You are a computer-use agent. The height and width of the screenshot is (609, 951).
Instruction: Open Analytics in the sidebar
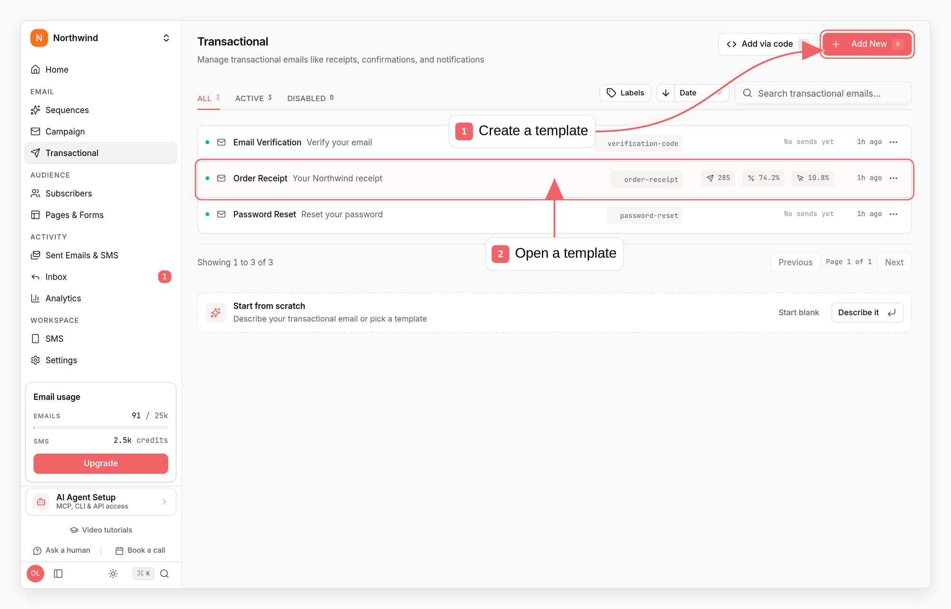click(x=100, y=298)
